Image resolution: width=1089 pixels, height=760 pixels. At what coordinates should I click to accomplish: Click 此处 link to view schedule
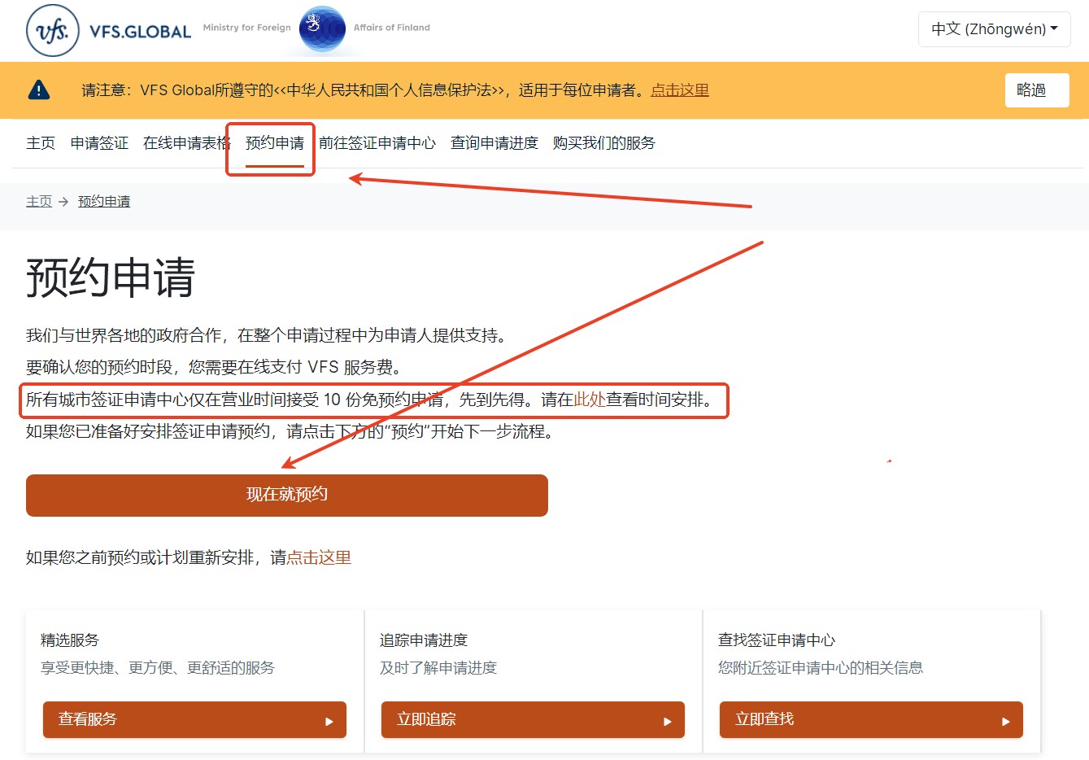tap(590, 400)
